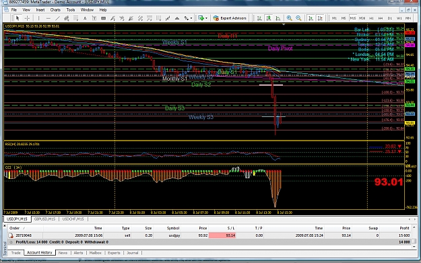The height and width of the screenshot is (263, 421).
Task: Sort by Order column header
Action: pos(25,228)
